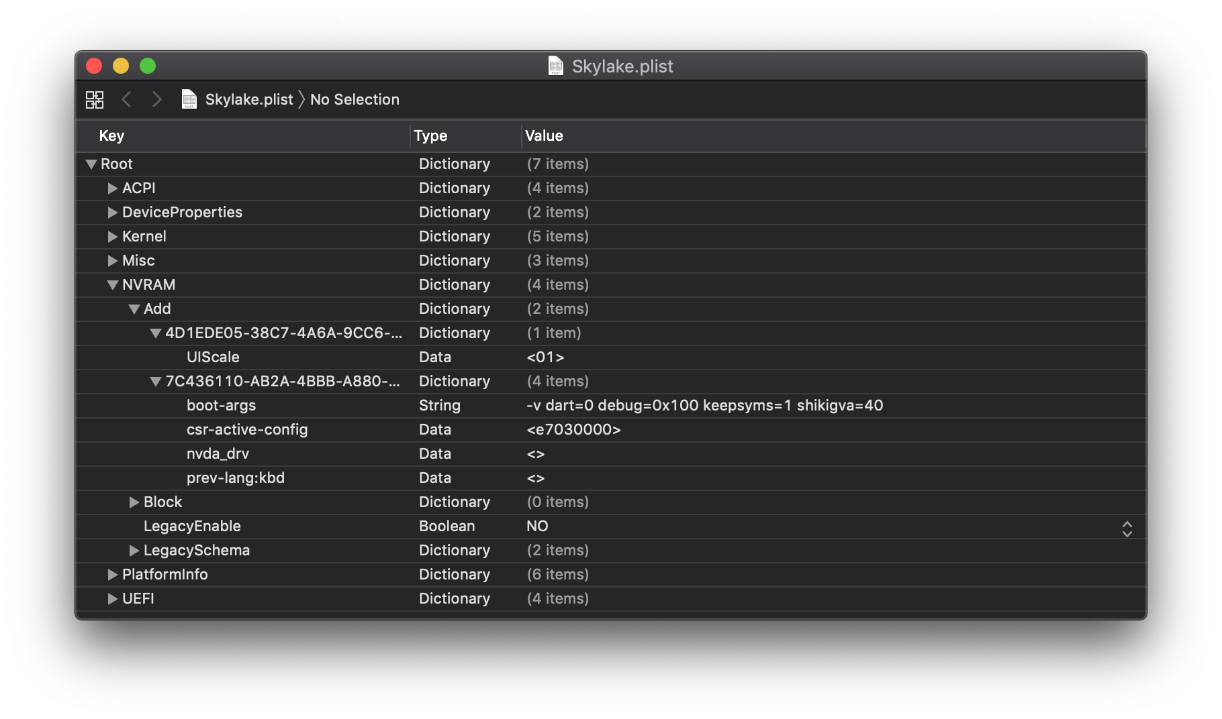Click the document icon in the title bar
1222x719 pixels.
[556, 66]
